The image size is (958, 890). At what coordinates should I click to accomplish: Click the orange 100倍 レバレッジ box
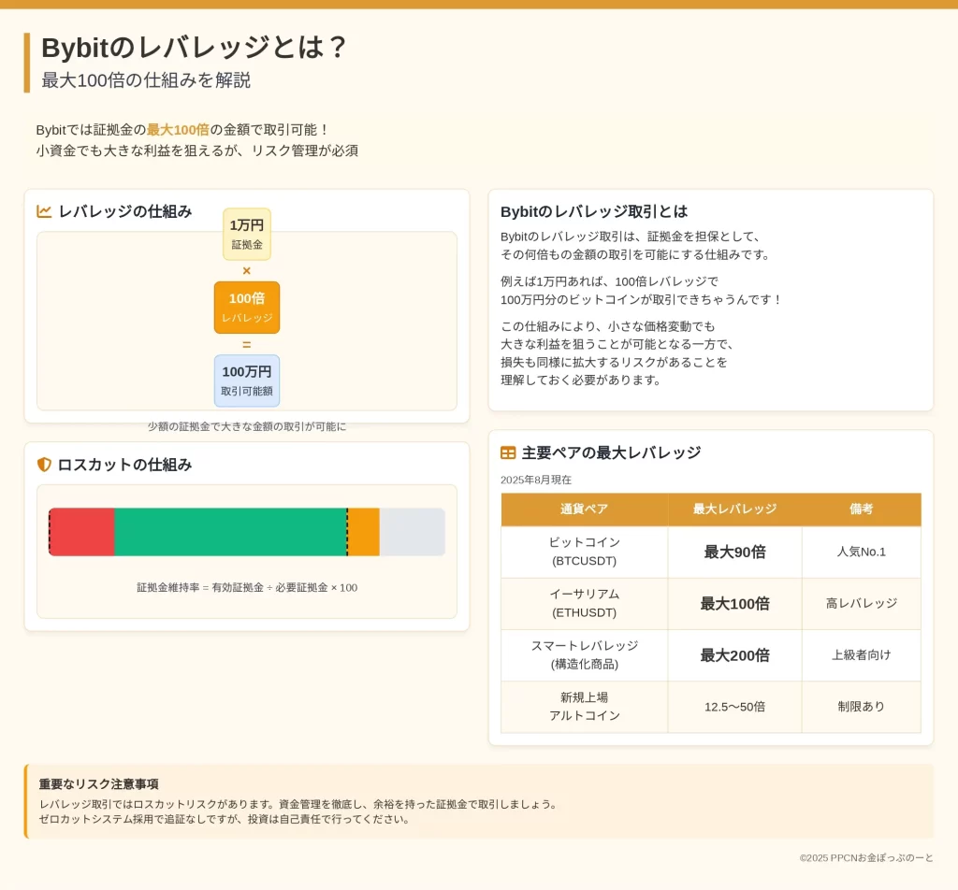(x=247, y=307)
